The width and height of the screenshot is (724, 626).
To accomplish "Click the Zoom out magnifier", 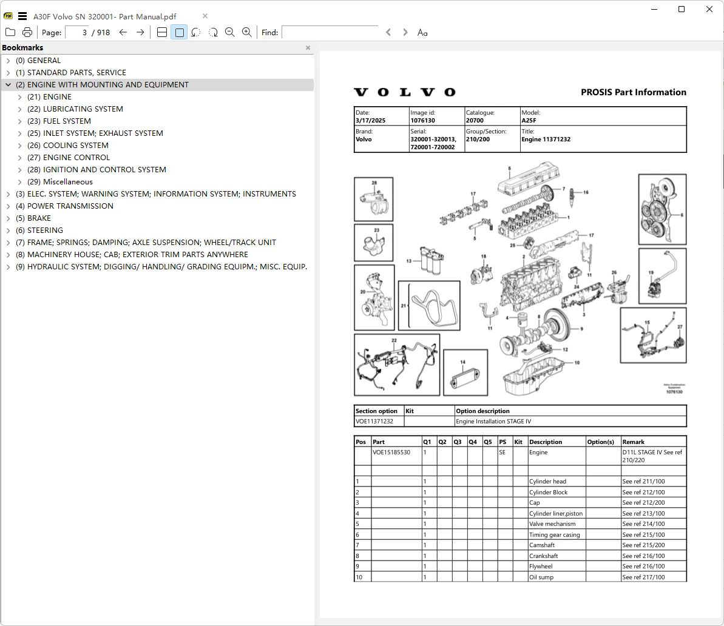I will click(230, 32).
